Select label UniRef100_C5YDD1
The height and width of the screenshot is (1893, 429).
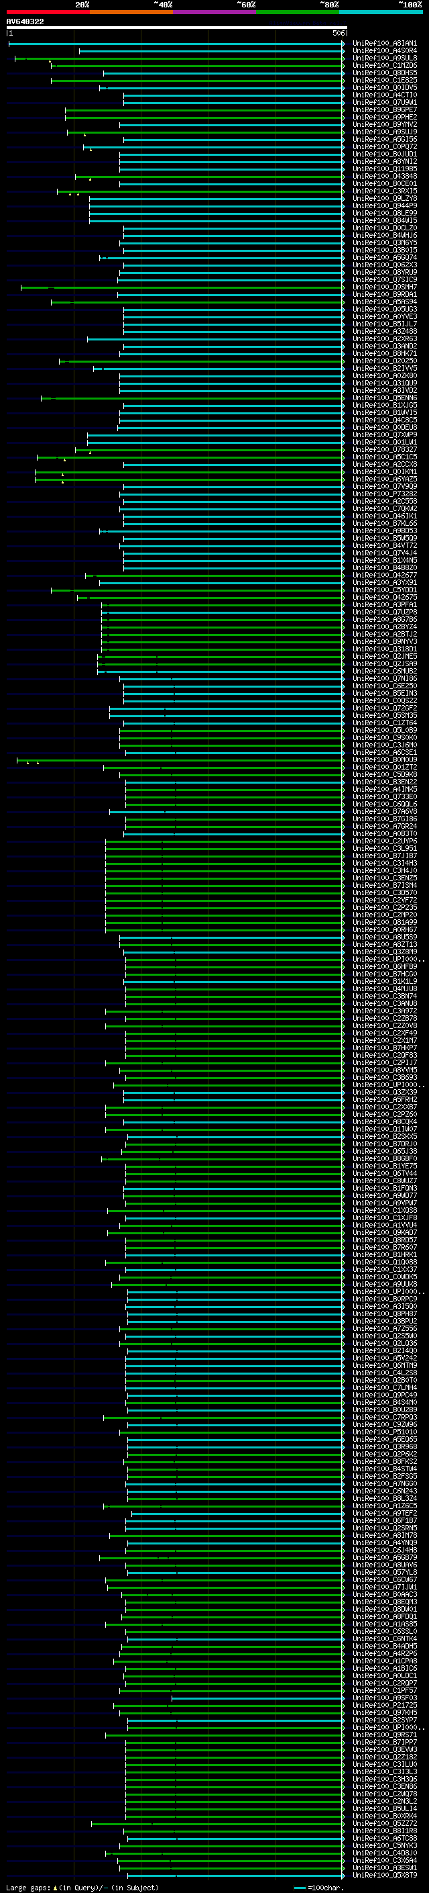pos(384,590)
